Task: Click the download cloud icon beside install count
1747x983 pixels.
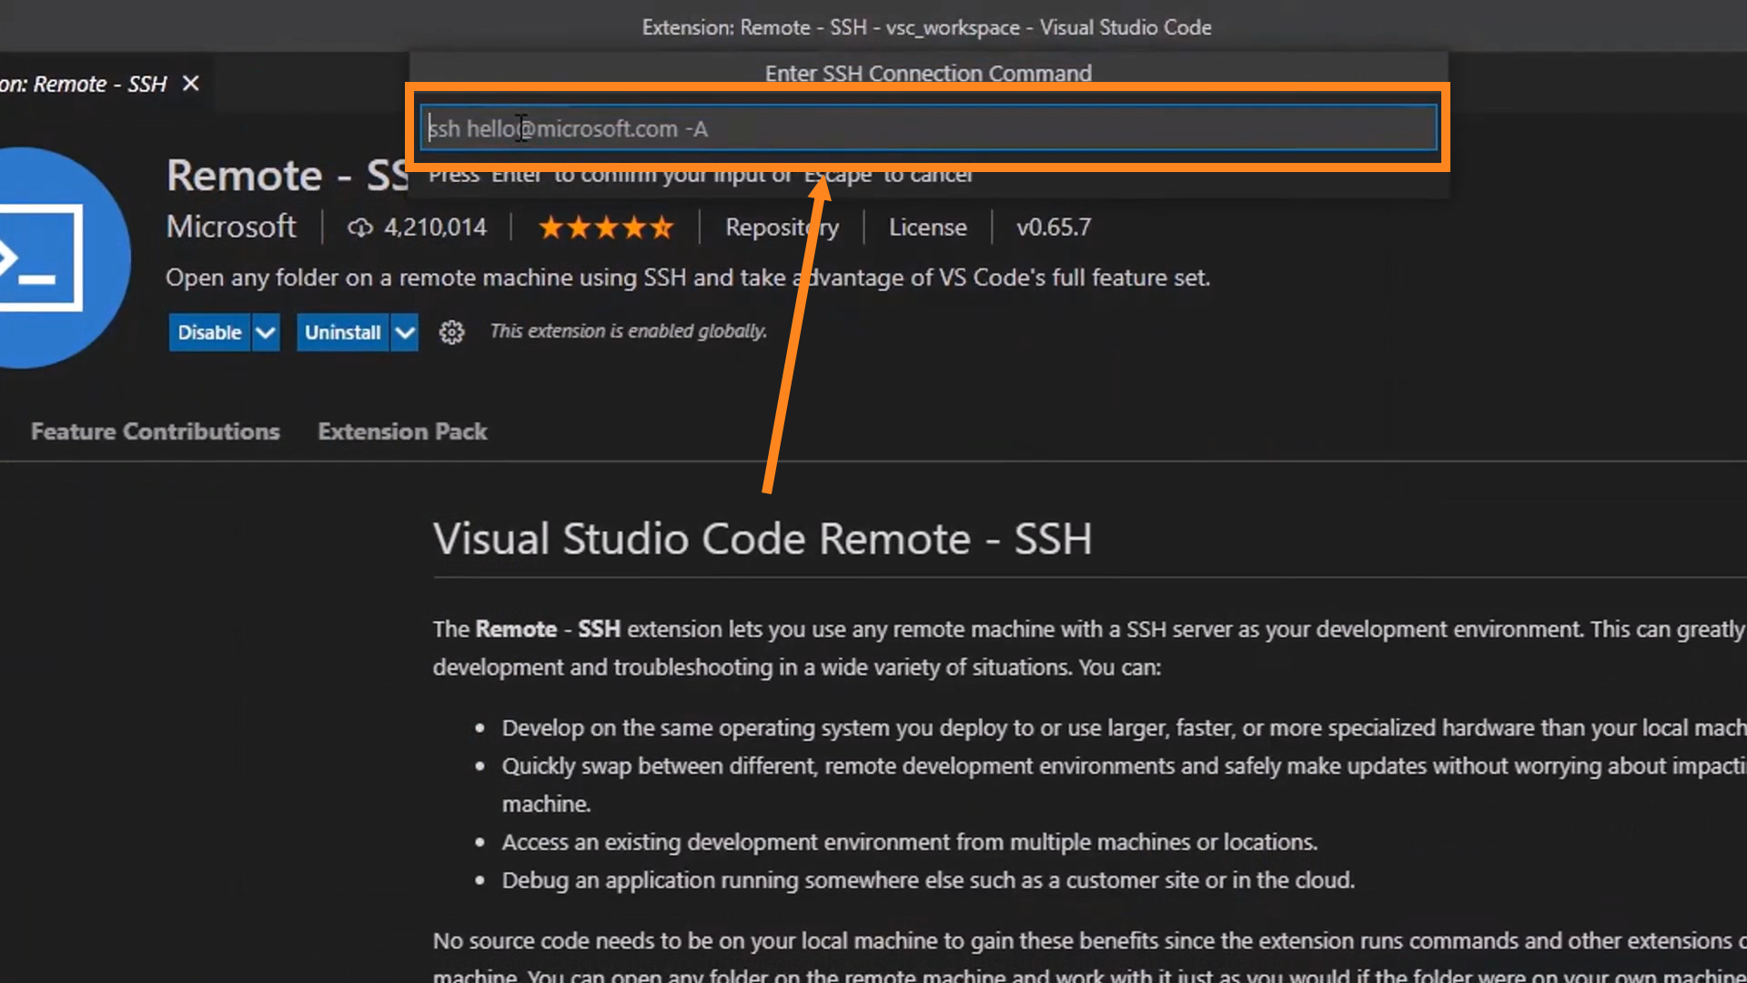Action: 360,228
